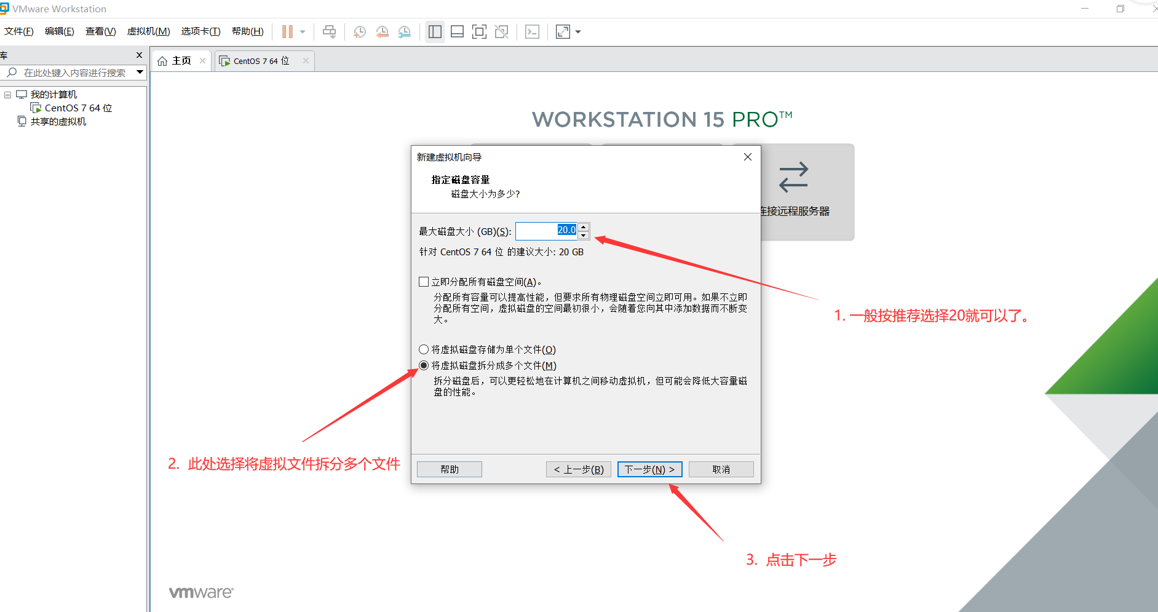1158x612 pixels.
Task: Show the thumbnail bar
Action: pyautogui.click(x=457, y=31)
